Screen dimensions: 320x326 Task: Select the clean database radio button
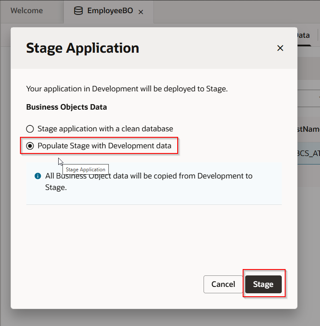[x=30, y=129]
